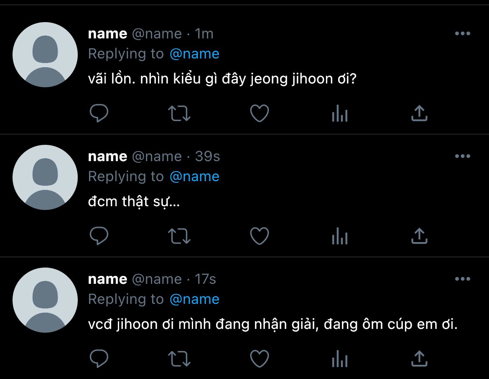Open the profile avatar of the 17s tweet
The height and width of the screenshot is (379, 489).
tap(45, 300)
